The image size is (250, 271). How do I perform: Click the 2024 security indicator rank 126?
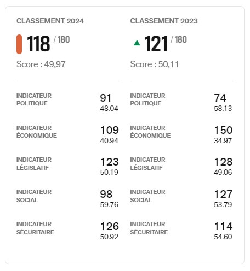point(110,226)
